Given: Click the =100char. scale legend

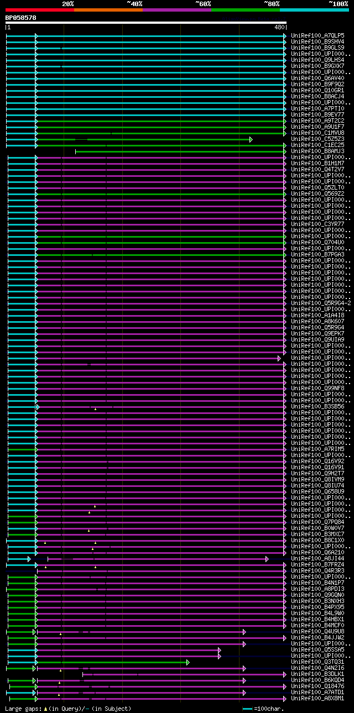Looking at the screenshot, I should pos(263,709).
